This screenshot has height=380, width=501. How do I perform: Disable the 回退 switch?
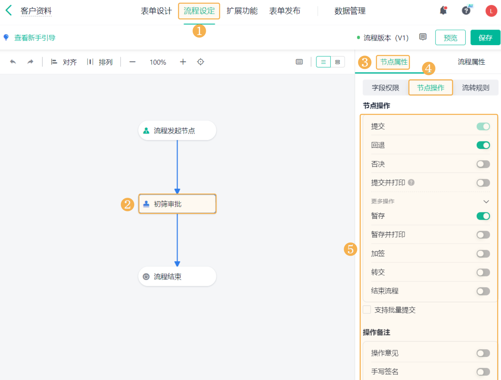pyautogui.click(x=483, y=145)
